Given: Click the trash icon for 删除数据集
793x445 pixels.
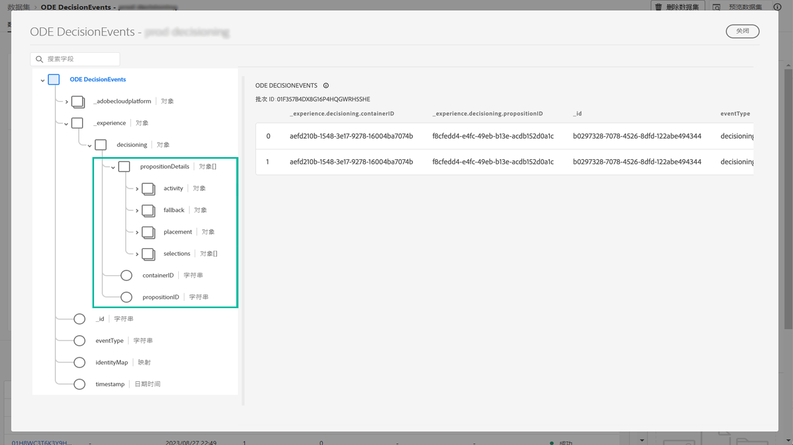Looking at the screenshot, I should tap(658, 7).
